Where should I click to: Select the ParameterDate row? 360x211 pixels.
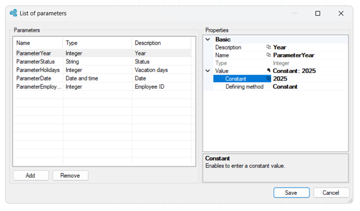pyautogui.click(x=103, y=78)
